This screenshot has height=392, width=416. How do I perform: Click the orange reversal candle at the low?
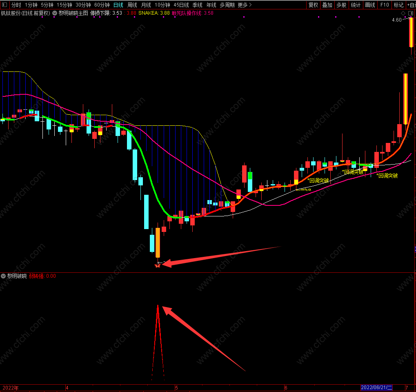point(158,242)
